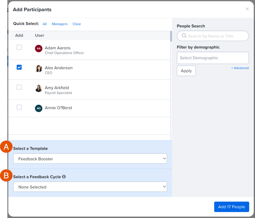Click the magnifier icon in People Search
This screenshot has width=255, height=218.
[x=184, y=36]
